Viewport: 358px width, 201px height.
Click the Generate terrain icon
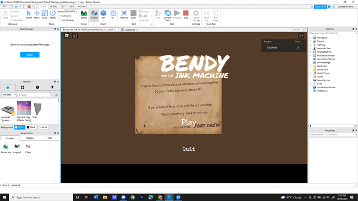pos(6,149)
